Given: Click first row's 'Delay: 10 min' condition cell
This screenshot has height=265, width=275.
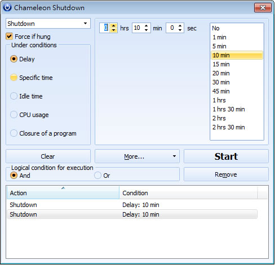Looking at the screenshot, I should tap(141, 205).
